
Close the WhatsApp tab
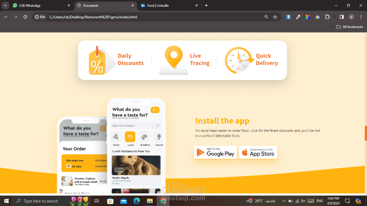click(68, 5)
